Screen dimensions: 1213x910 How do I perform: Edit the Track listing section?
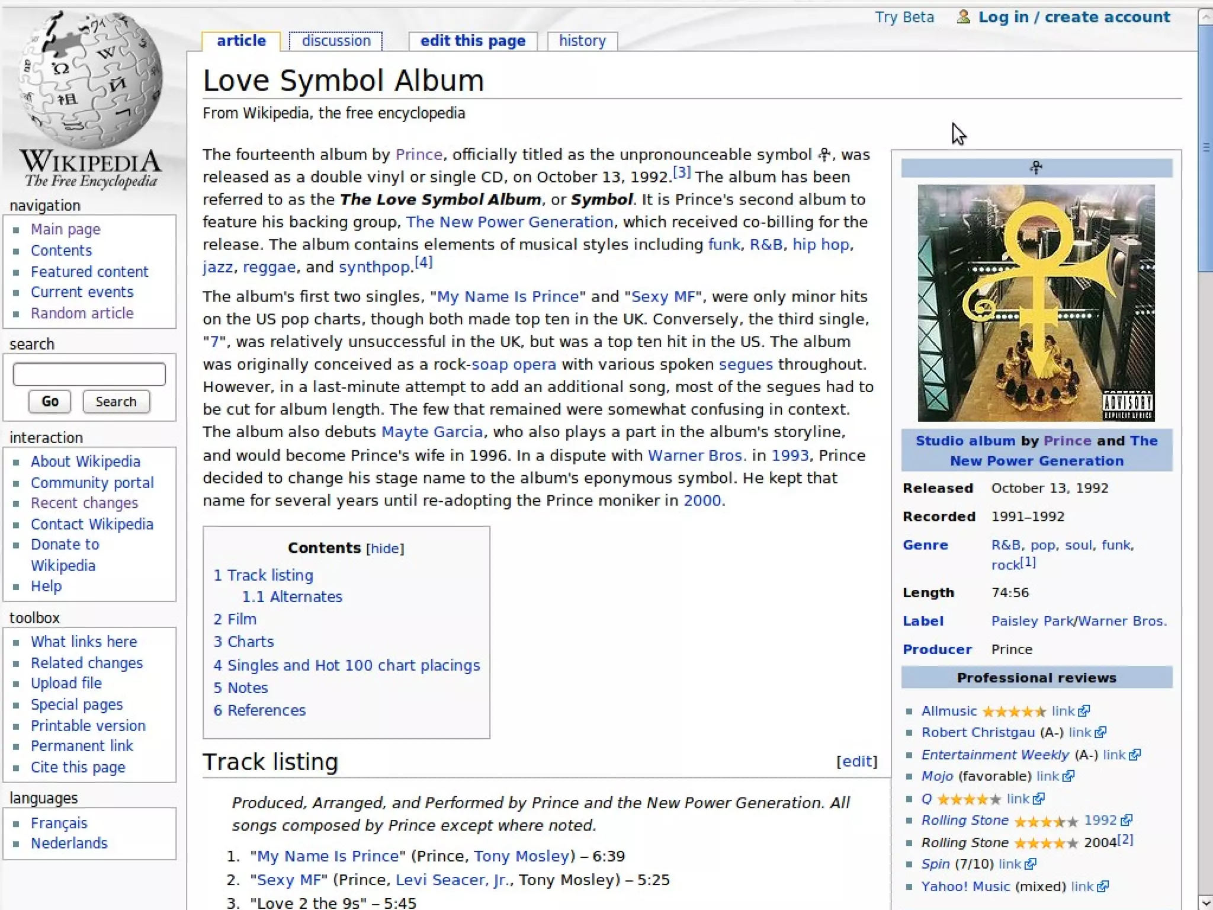tap(856, 761)
